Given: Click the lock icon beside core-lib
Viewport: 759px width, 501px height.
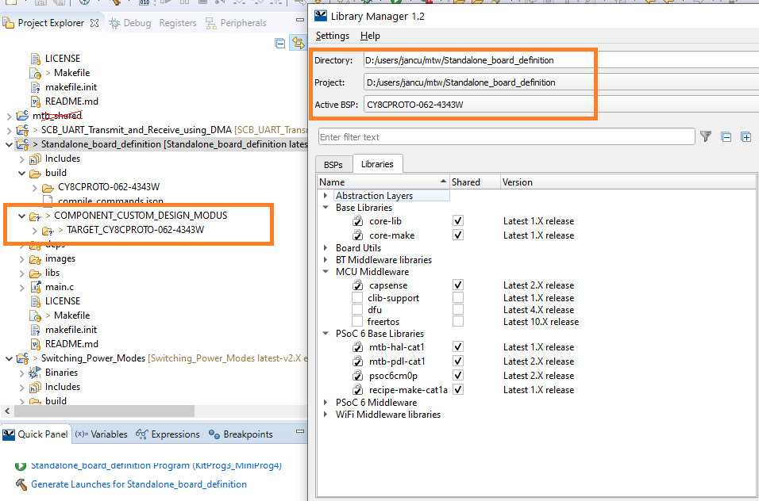Looking at the screenshot, I should pos(358,221).
